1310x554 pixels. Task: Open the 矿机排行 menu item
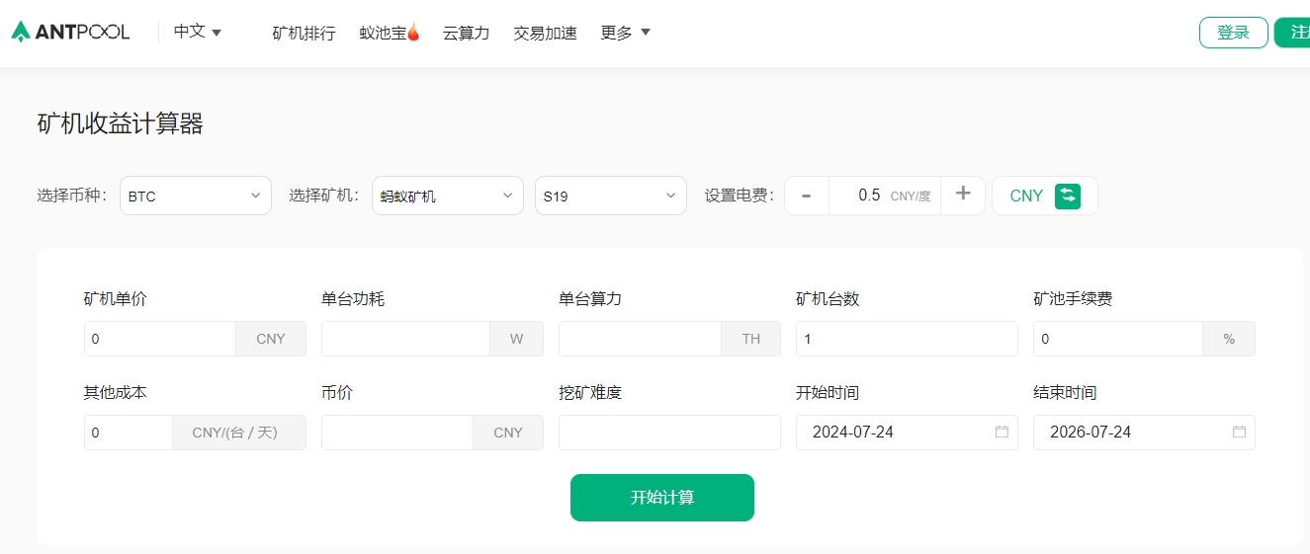(x=304, y=33)
